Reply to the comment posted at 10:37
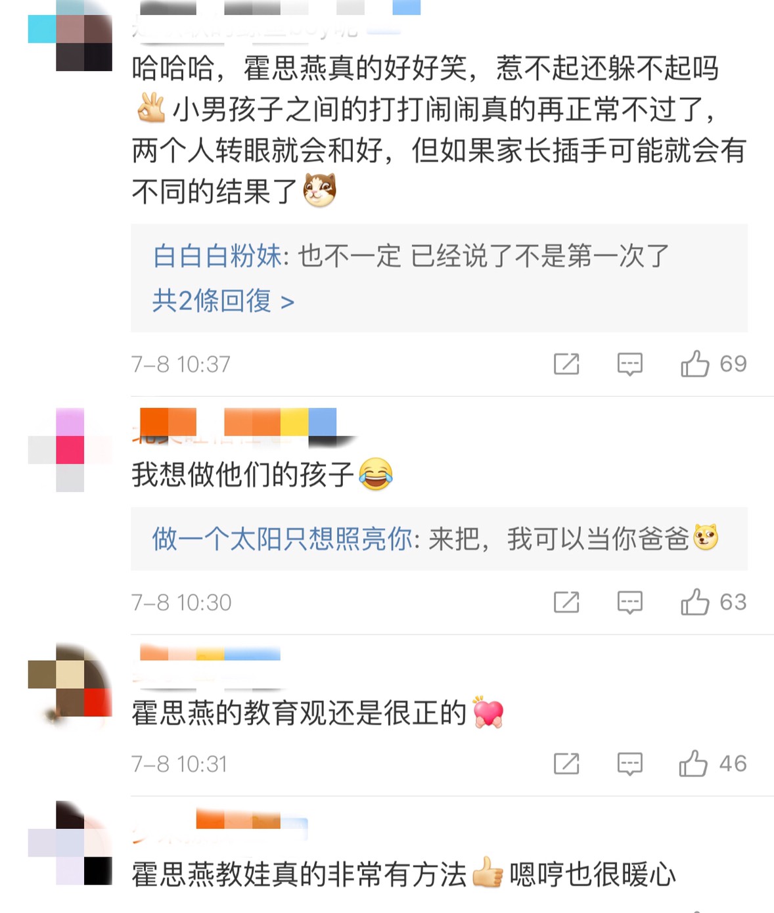The image size is (774, 913). pos(629,363)
